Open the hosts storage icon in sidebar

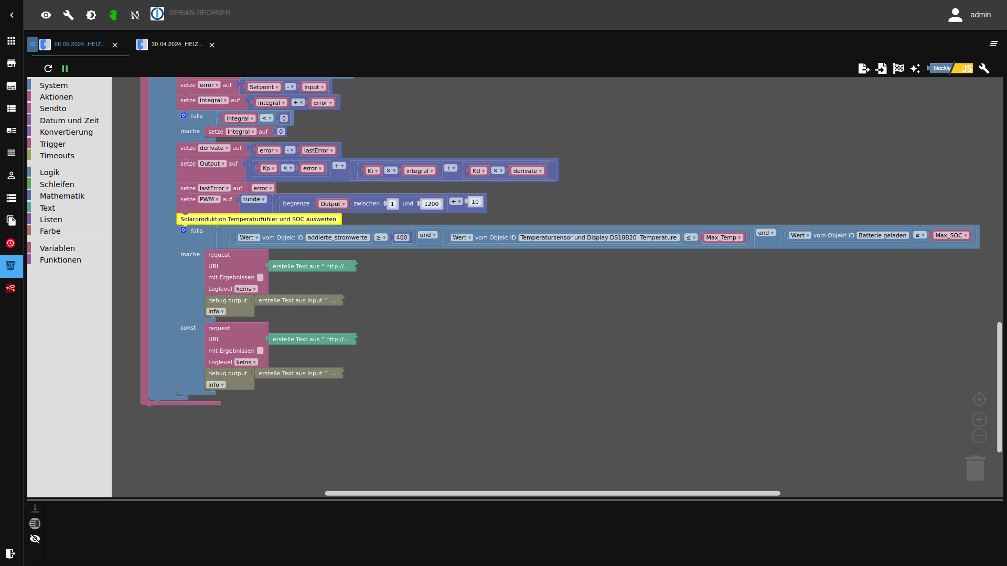tap(11, 198)
